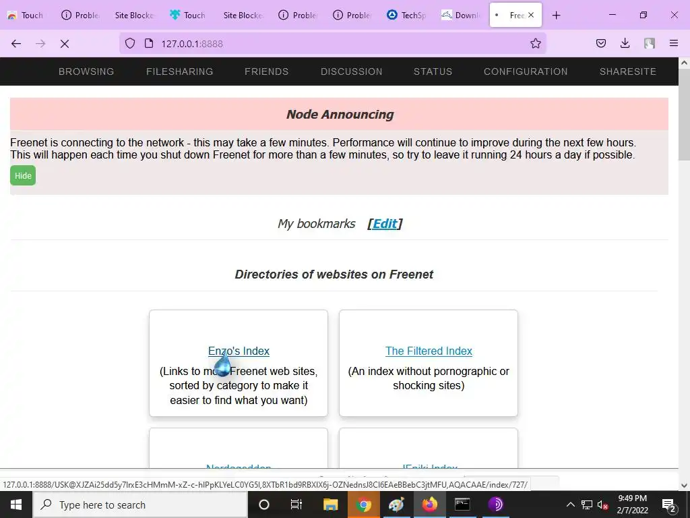Open the FRIENDS menu
This screenshot has height=518, width=690.
tap(267, 71)
